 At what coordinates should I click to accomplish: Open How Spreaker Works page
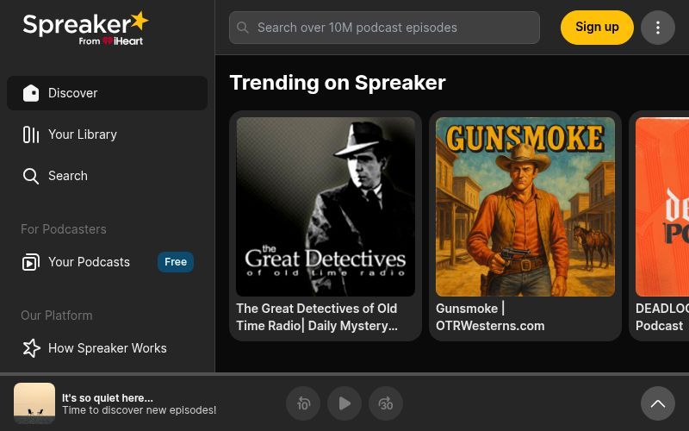tap(107, 348)
